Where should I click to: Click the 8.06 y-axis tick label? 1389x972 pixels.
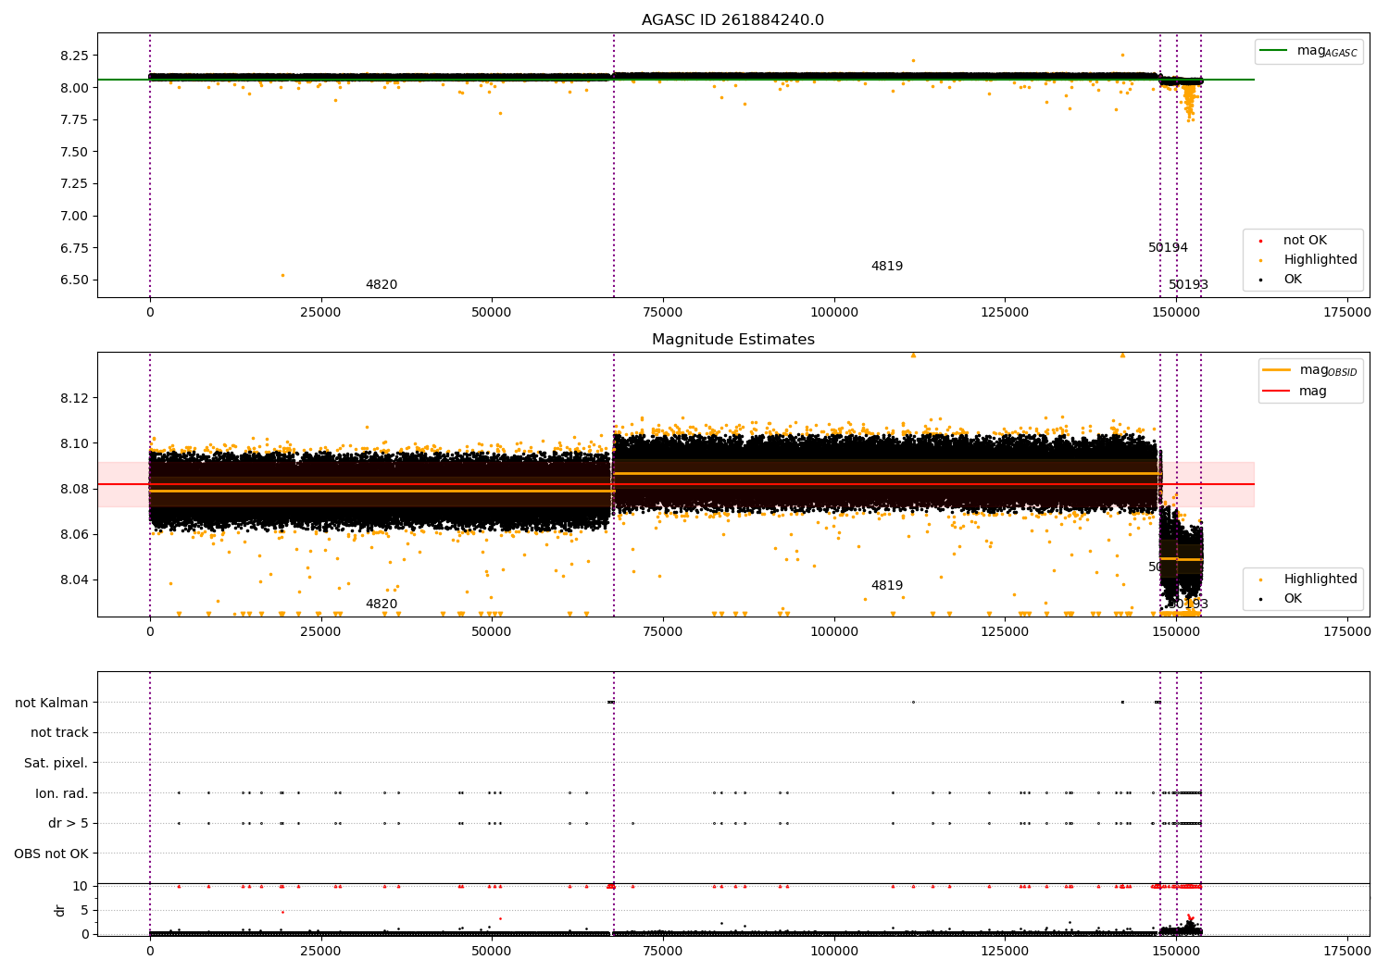click(73, 534)
